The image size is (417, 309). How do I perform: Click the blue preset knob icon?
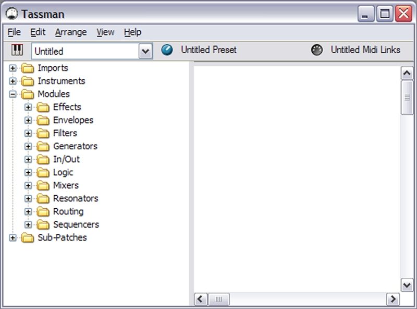click(x=167, y=50)
